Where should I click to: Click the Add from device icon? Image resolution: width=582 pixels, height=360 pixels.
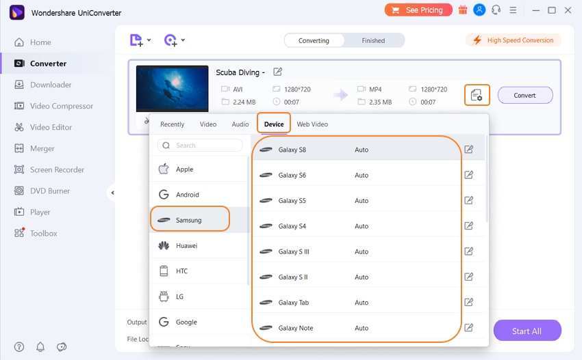(170, 40)
